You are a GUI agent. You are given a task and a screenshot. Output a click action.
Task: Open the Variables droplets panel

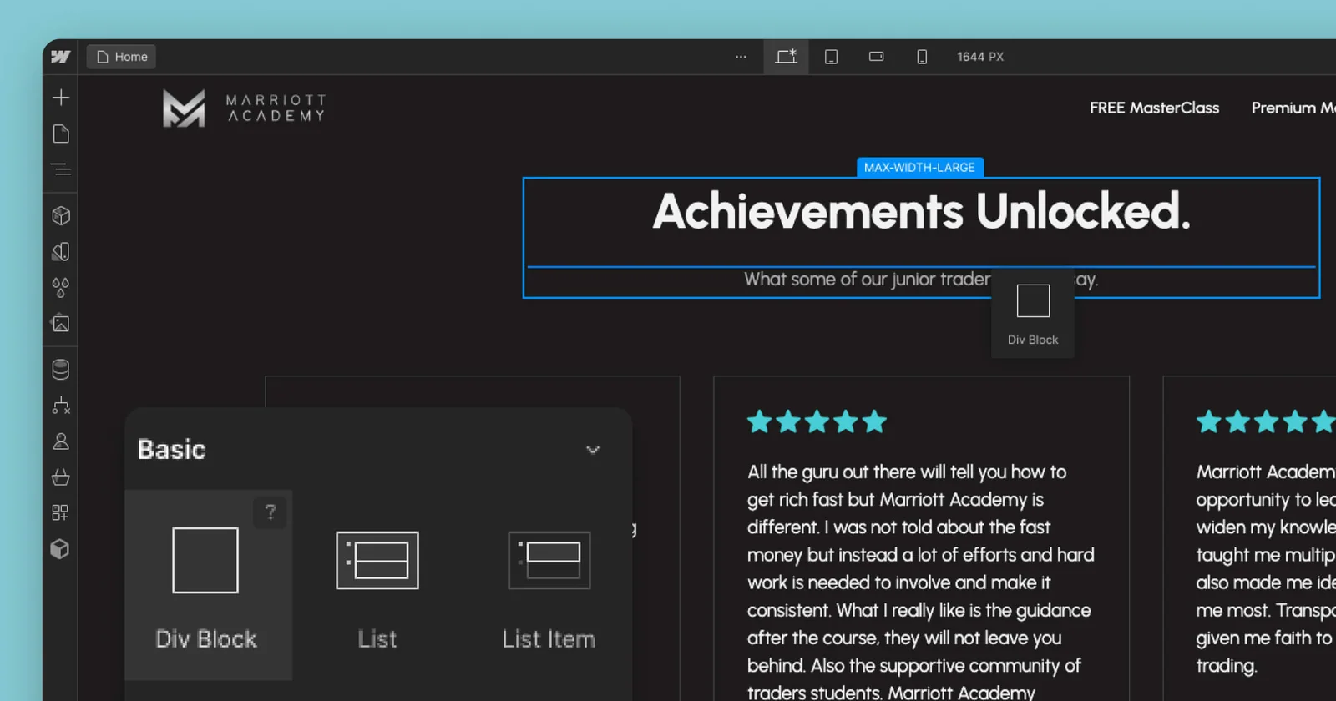point(61,287)
